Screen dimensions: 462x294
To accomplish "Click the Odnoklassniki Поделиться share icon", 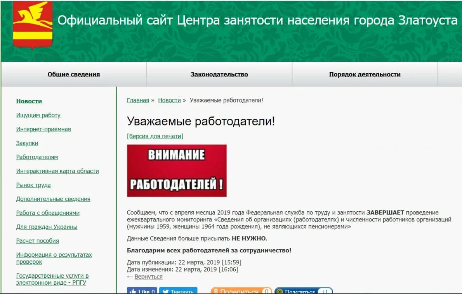I will coord(217,291).
